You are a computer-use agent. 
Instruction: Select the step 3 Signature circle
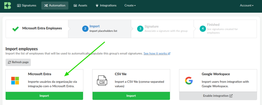tap(140, 29)
